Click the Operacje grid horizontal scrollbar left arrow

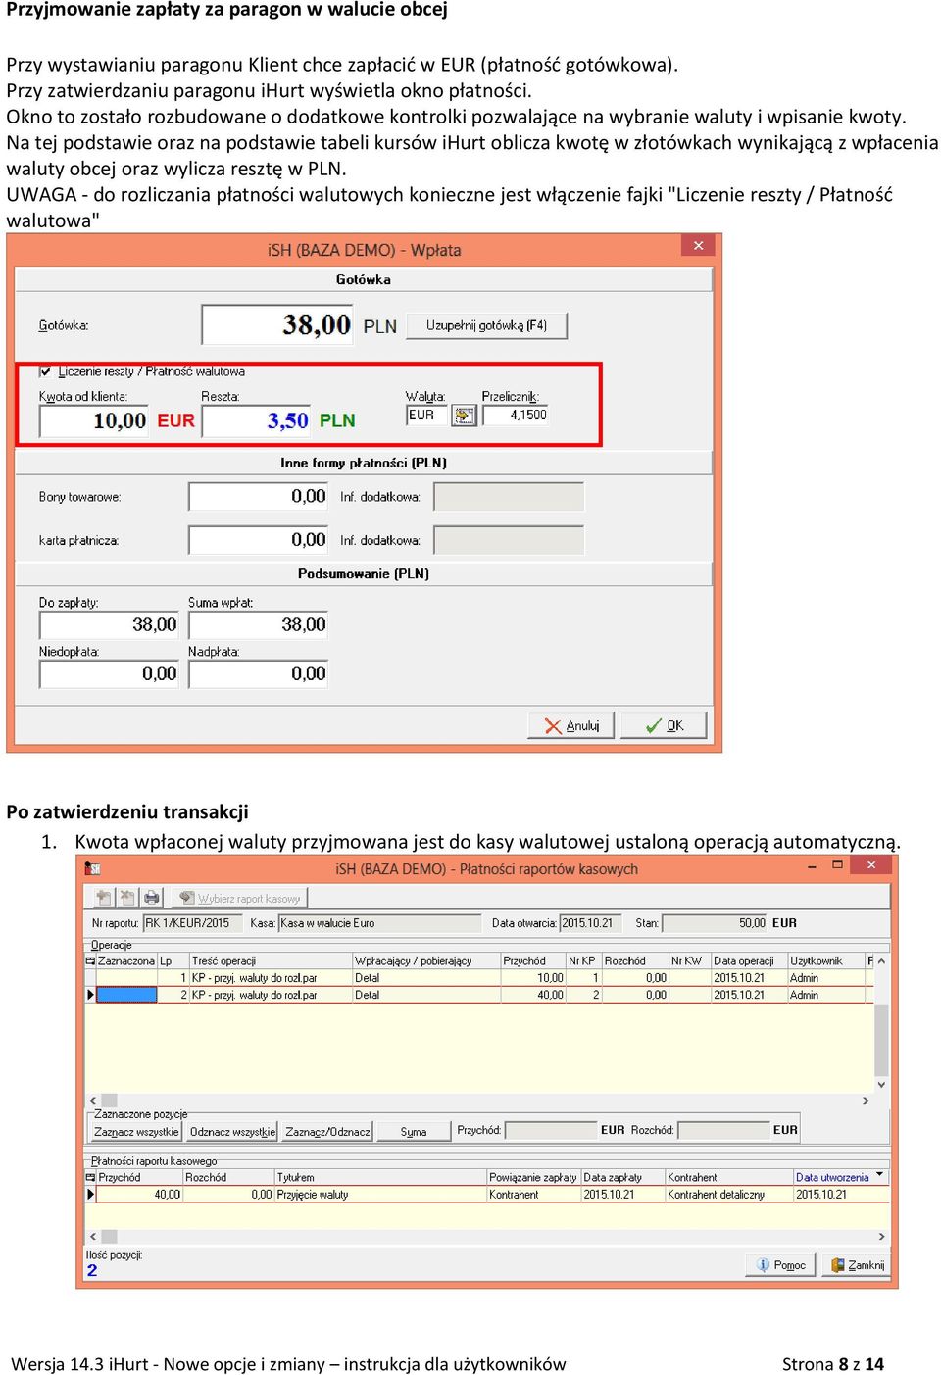pos(93,1101)
